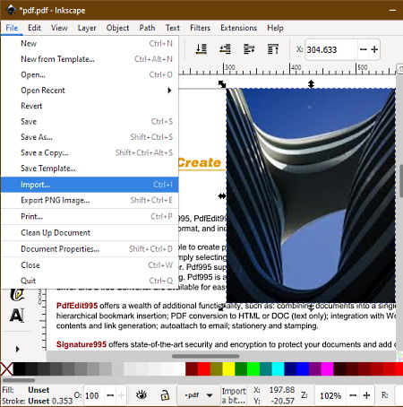Click Import... menu entry
403x407 pixels.
pos(90,185)
